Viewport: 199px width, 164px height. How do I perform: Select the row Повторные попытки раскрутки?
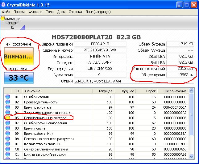pyautogui.click(x=96, y=139)
